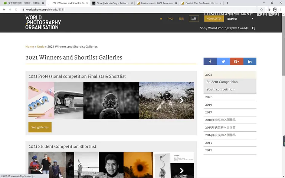Viewport: 285px width, 178px height.
Task: Open Home breadcrumb link
Action: pos(30,47)
